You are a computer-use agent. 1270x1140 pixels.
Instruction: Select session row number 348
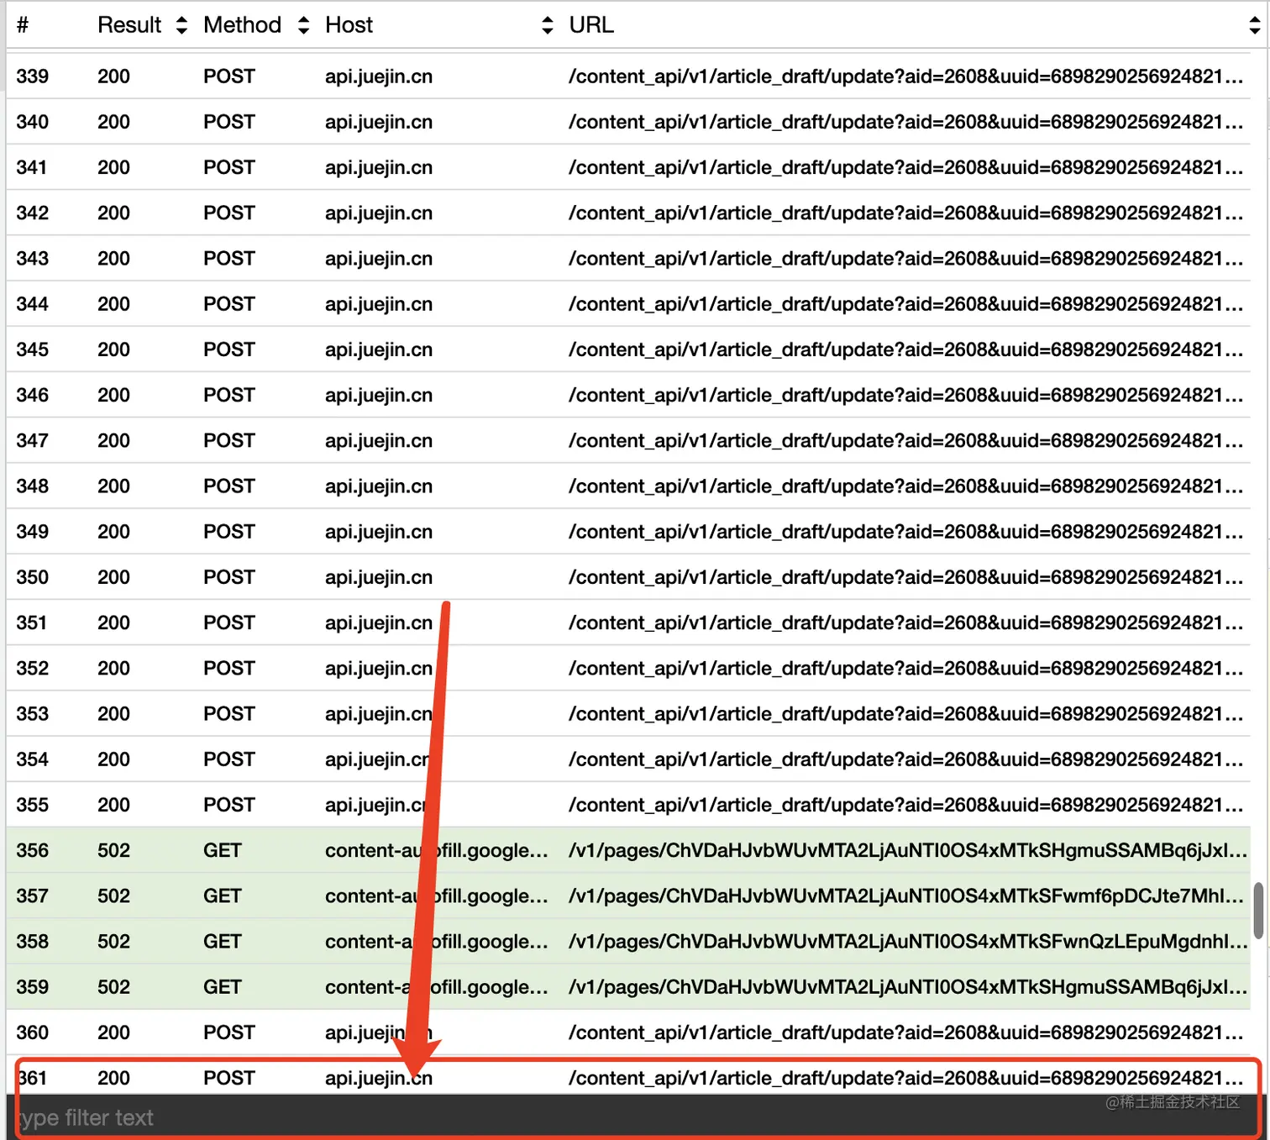coord(628,486)
